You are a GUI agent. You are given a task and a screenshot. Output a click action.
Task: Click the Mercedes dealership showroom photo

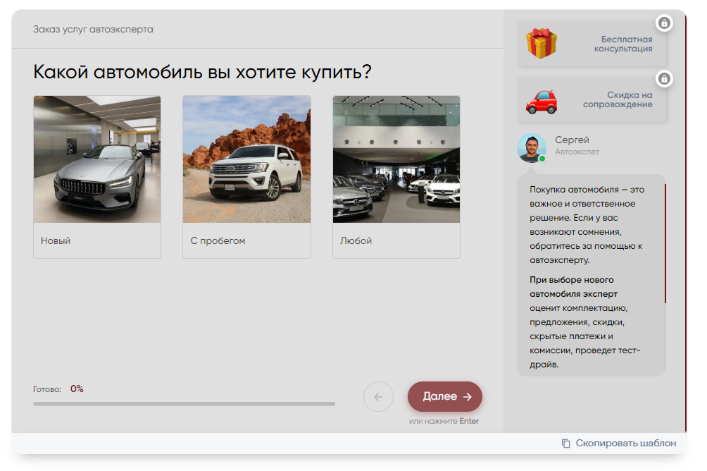click(x=396, y=159)
